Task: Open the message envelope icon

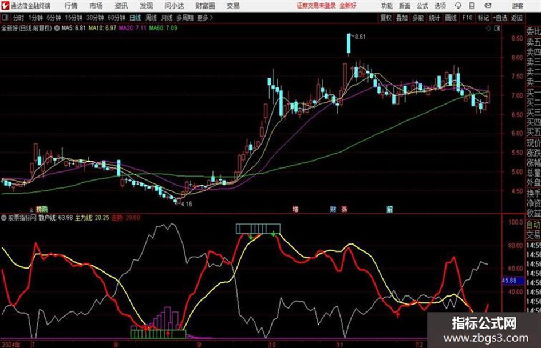Action: (x=488, y=6)
